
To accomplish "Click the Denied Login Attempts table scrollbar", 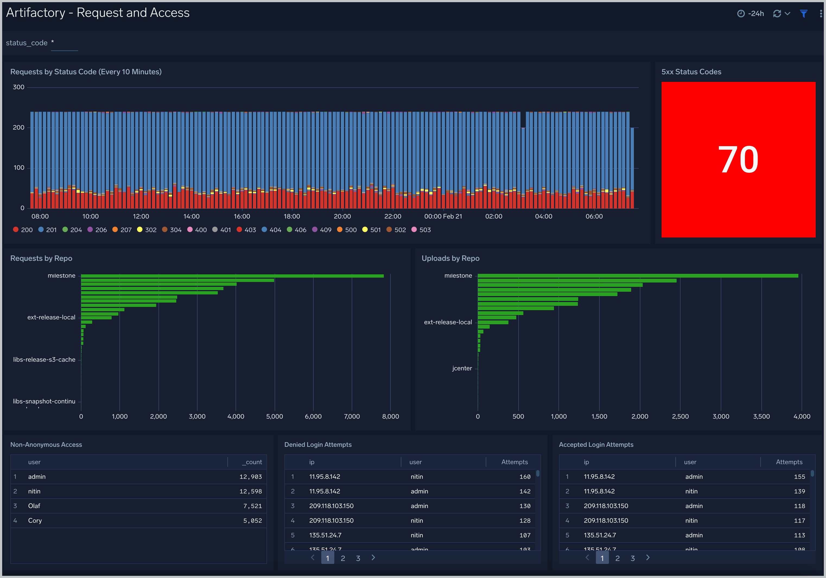I will [538, 473].
